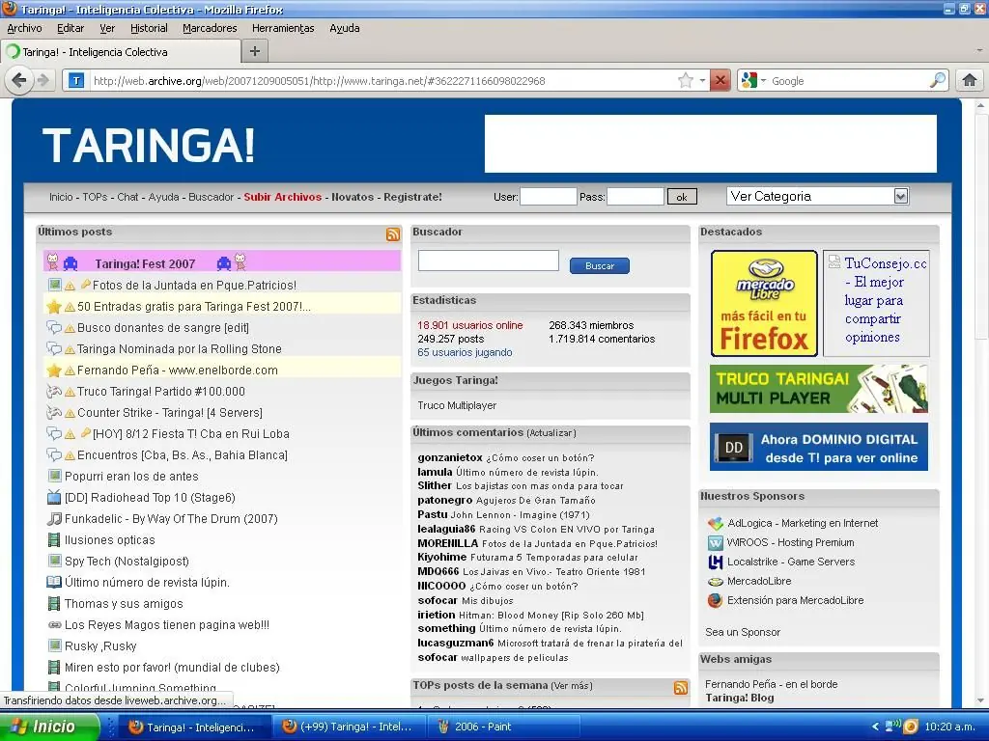Stop loading with the red X button
The width and height of the screenshot is (989, 741).
pos(720,80)
